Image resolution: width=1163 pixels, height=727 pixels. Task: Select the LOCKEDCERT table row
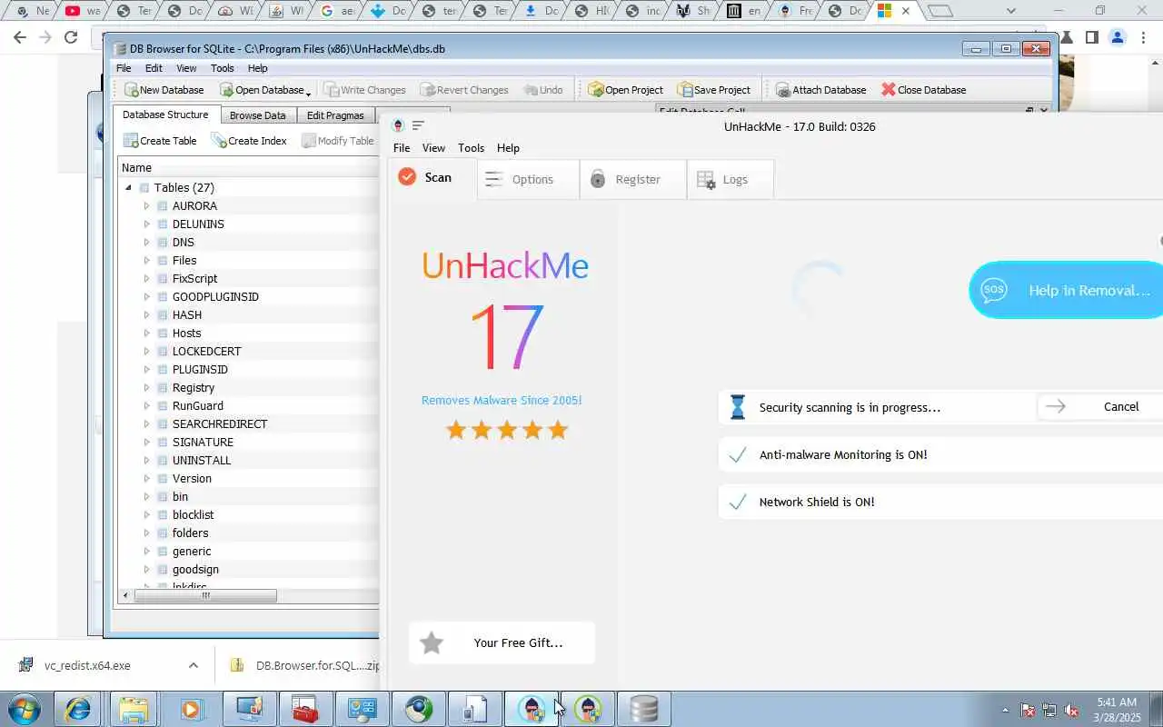click(206, 352)
